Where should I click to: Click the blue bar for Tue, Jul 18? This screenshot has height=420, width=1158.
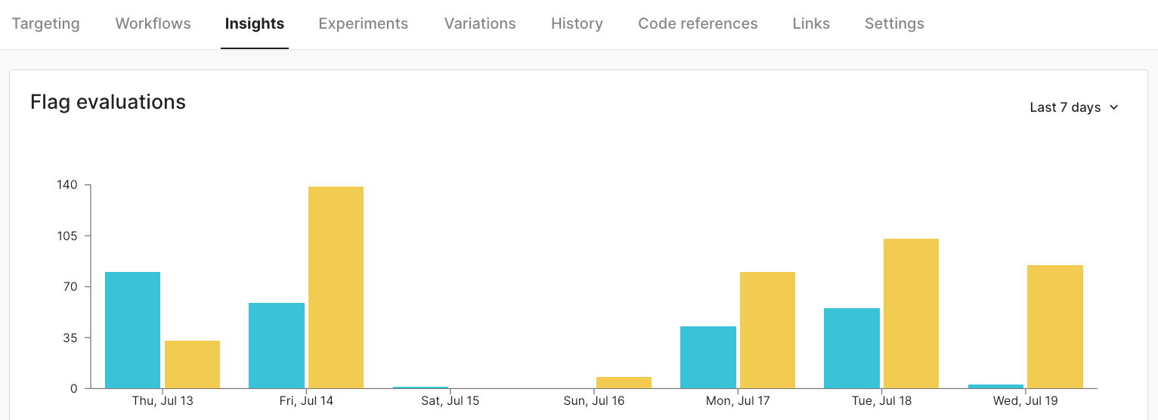852,348
